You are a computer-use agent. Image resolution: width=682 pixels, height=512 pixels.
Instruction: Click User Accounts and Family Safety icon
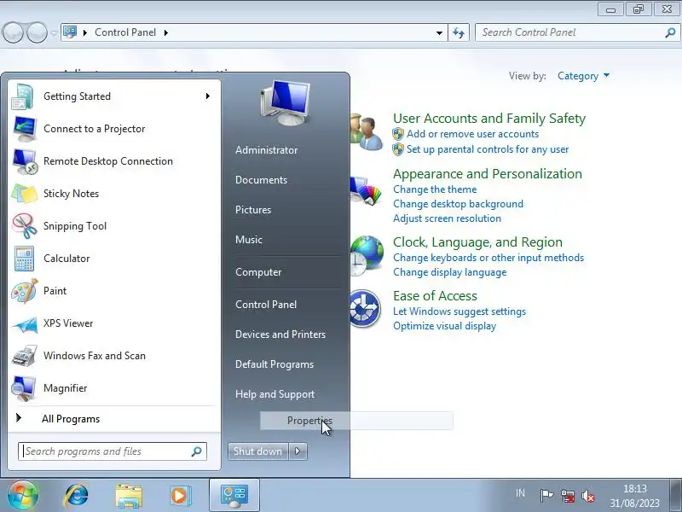point(367,132)
